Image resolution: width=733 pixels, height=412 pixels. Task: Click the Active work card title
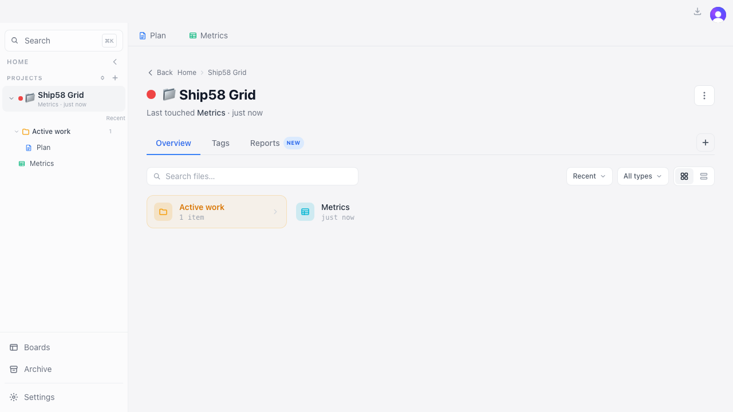202,207
